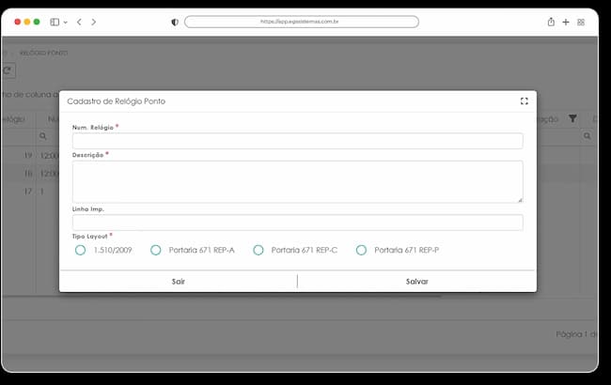The width and height of the screenshot is (611, 385).
Task: Select the 1.510/2009 layout option
Action: click(81, 250)
